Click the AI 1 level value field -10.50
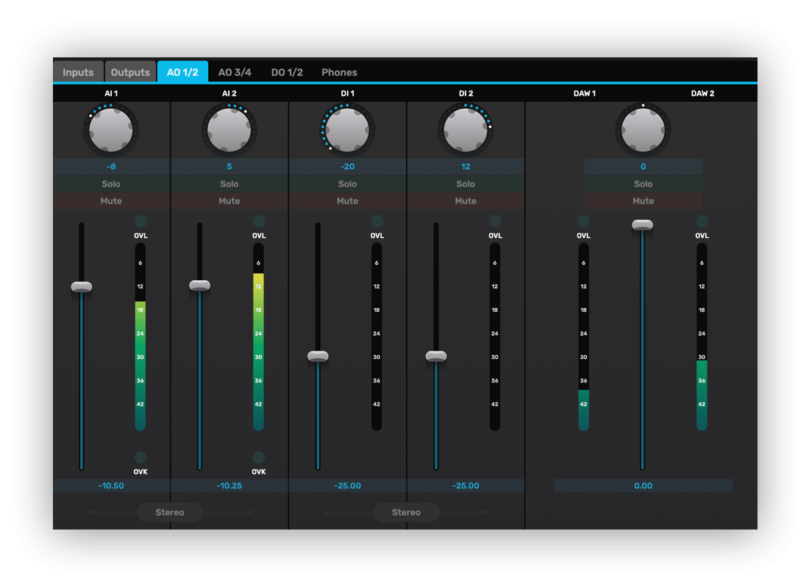Viewport: 809px width, 581px height. click(111, 485)
